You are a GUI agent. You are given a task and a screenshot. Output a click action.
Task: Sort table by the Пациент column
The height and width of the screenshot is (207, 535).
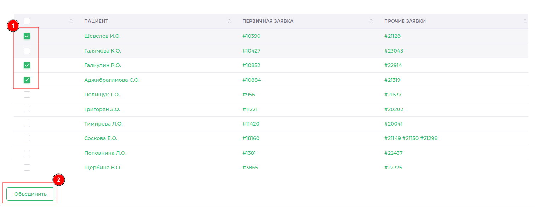point(229,21)
